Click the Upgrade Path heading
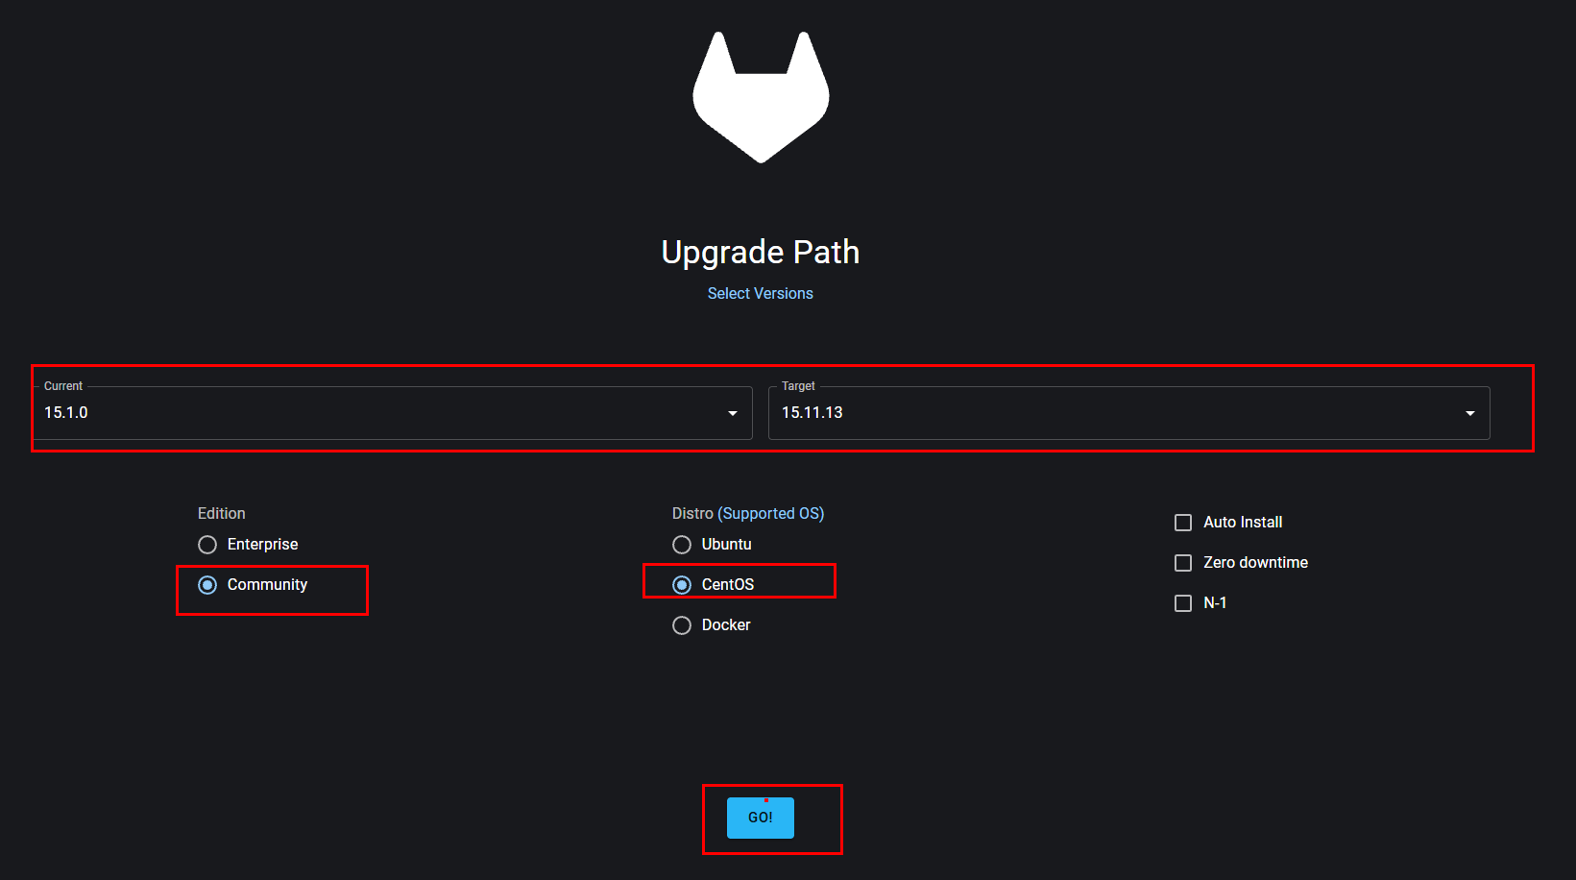Viewport: 1576px width, 880px height. pos(761,252)
